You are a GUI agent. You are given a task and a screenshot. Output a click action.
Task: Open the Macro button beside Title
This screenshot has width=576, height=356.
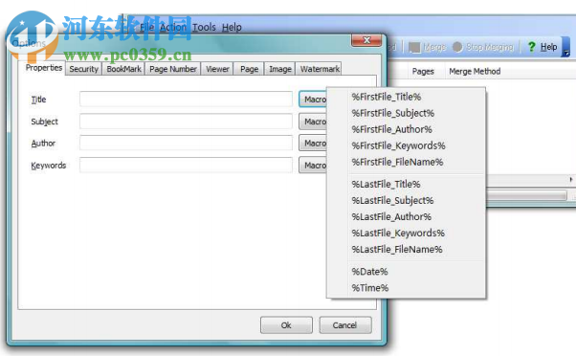tap(313, 100)
